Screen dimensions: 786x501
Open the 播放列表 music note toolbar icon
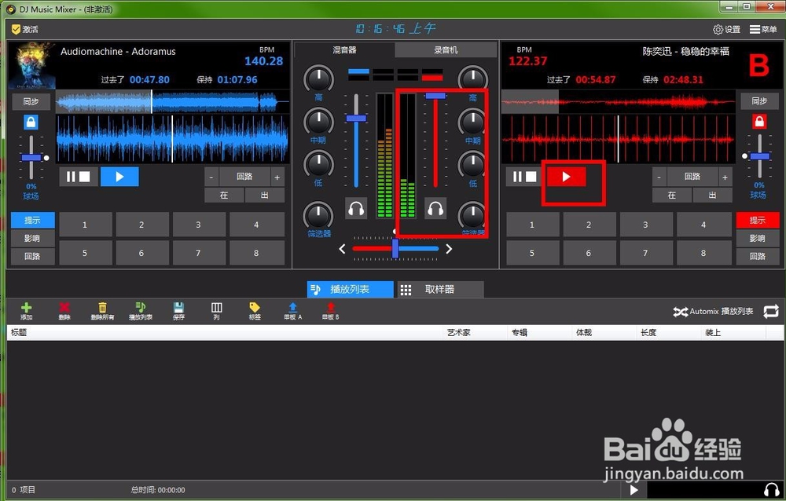141,311
